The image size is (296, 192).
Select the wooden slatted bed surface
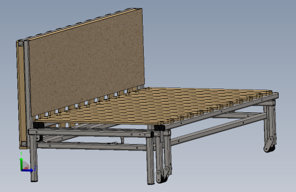coord(153,106)
